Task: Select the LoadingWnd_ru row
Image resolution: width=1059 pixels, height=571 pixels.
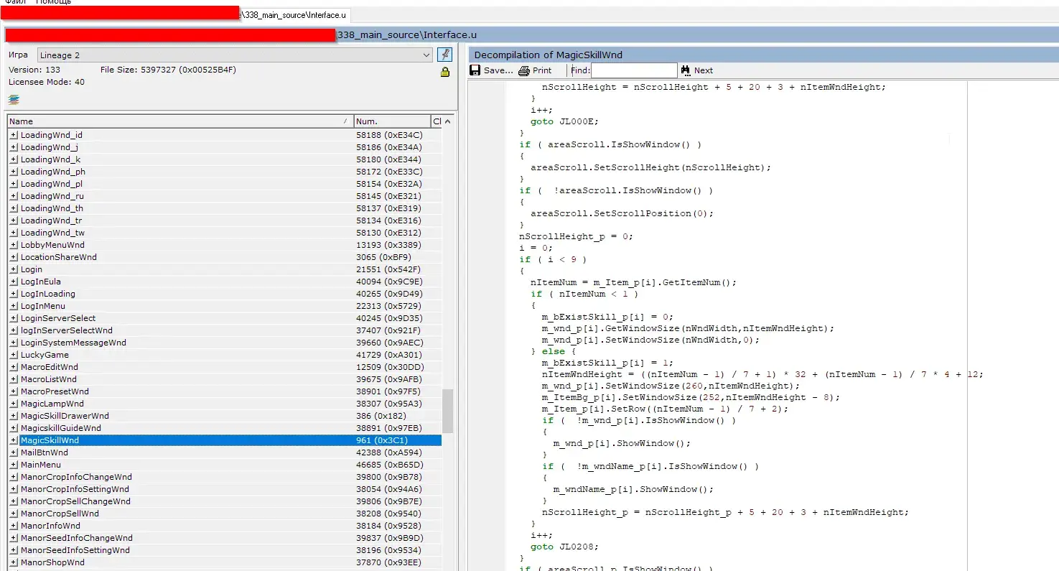Action: click(x=225, y=196)
